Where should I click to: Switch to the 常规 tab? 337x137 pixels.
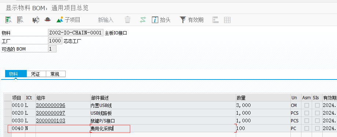pyautogui.click(x=56, y=74)
